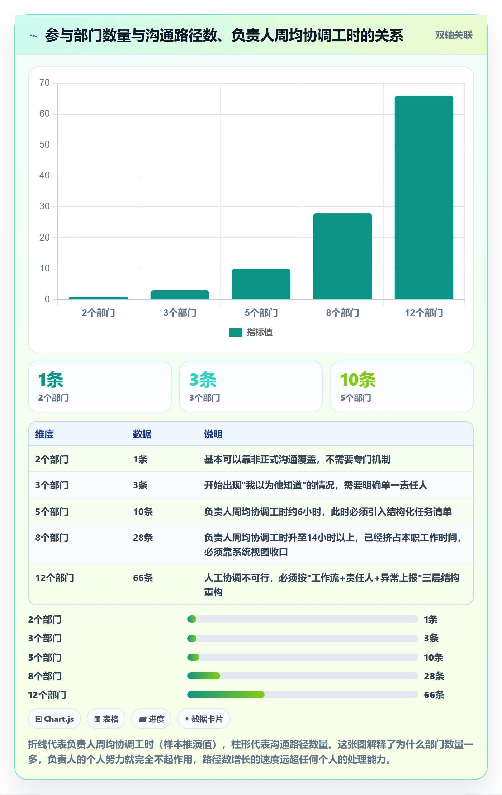Click the 指标值 legend label
This screenshot has height=795, width=502.
coord(259,333)
